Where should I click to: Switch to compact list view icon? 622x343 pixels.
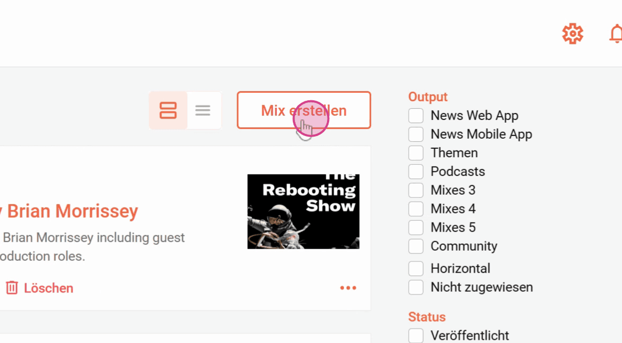pos(203,110)
